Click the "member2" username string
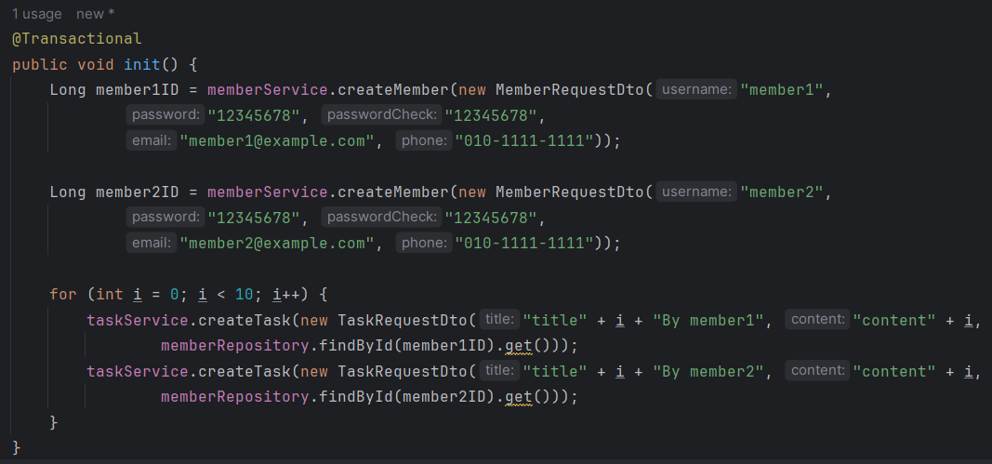 coord(782,192)
